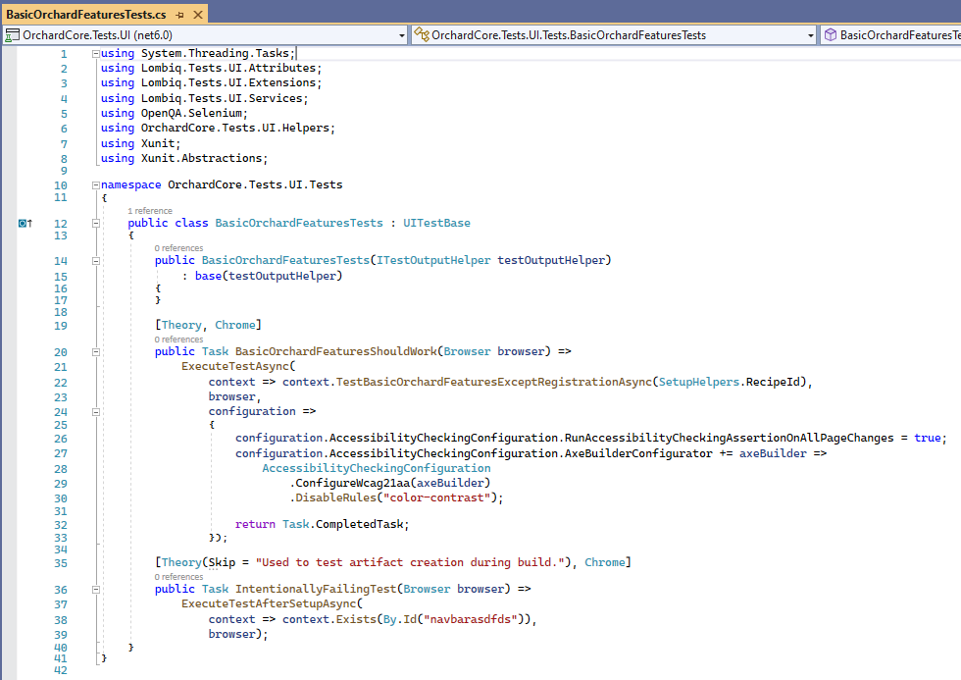Collapse the configuration lambda at line 24
Image resolution: width=961 pixels, height=680 pixels.
click(96, 412)
